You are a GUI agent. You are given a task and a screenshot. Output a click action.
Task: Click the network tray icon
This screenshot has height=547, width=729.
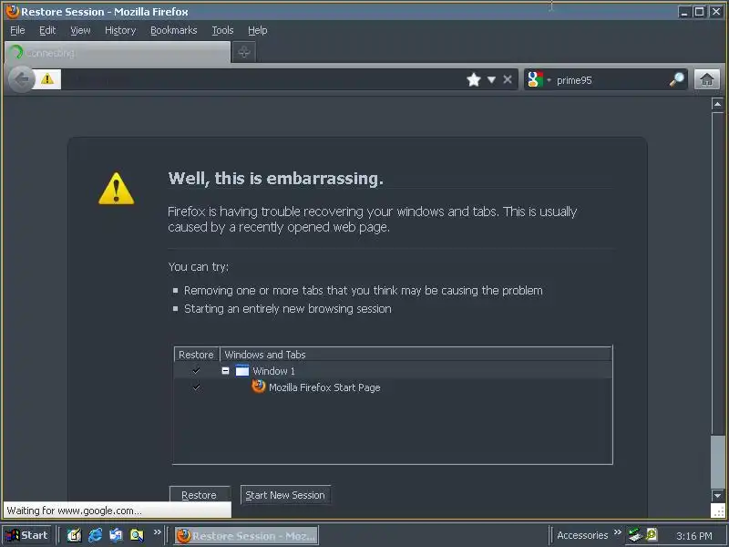pos(634,535)
